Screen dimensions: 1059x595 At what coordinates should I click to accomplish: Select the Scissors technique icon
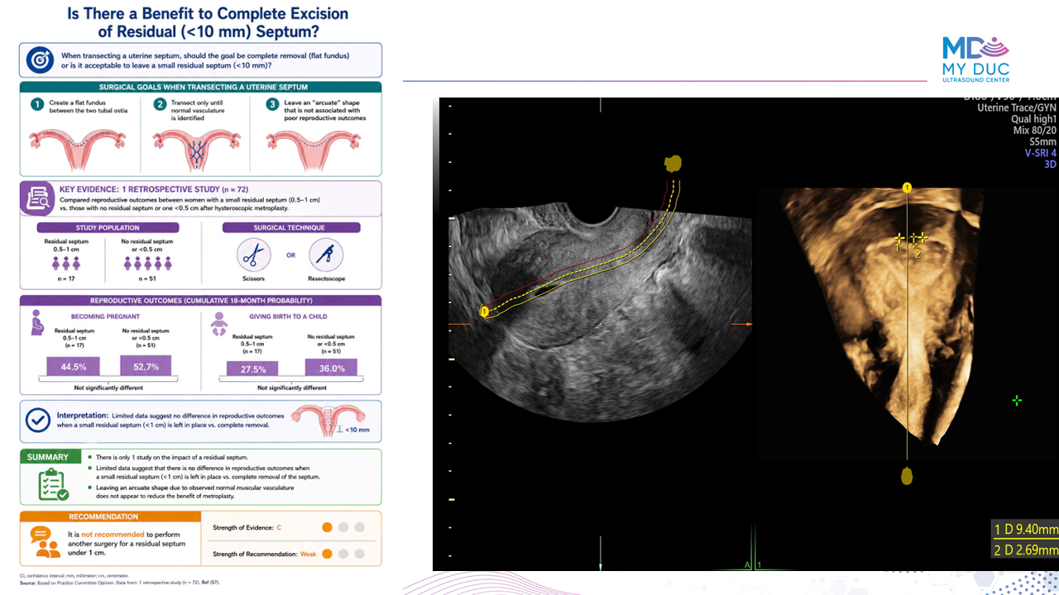[255, 255]
